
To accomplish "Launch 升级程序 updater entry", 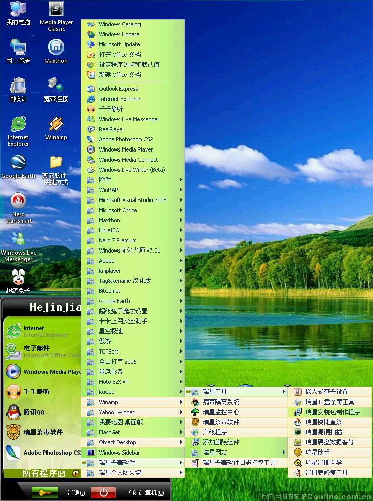I will (236, 432).
